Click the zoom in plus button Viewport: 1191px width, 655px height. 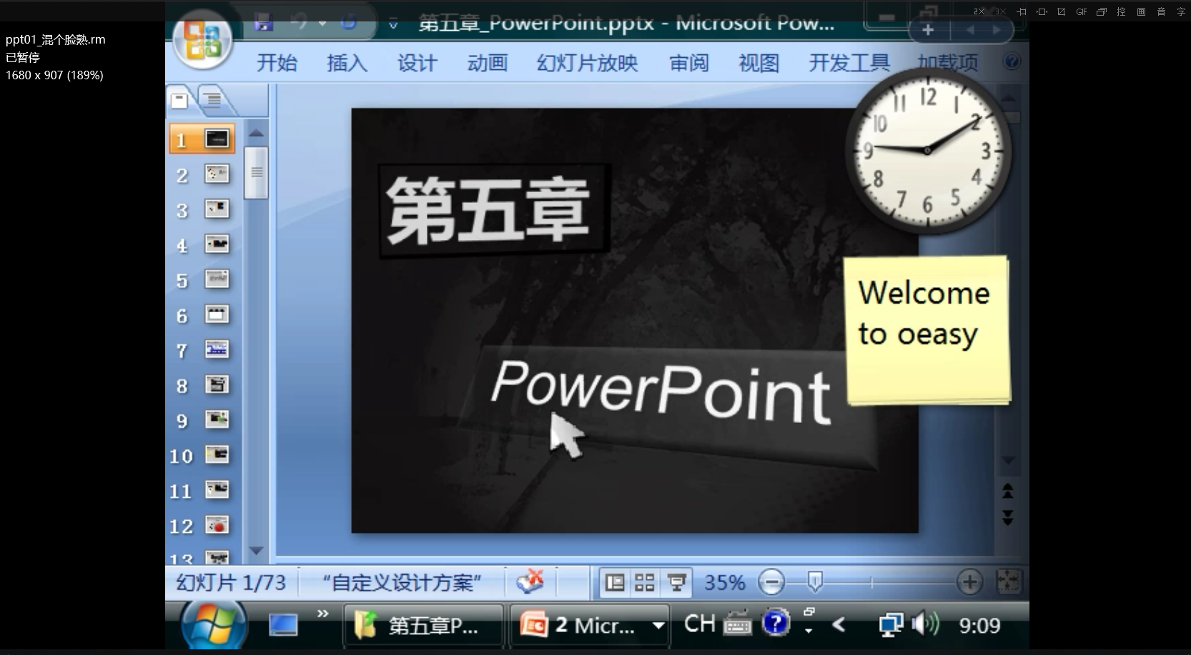coord(969,582)
